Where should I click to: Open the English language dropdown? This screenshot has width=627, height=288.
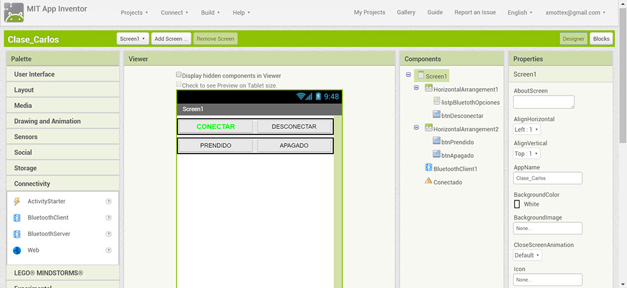pyautogui.click(x=520, y=13)
